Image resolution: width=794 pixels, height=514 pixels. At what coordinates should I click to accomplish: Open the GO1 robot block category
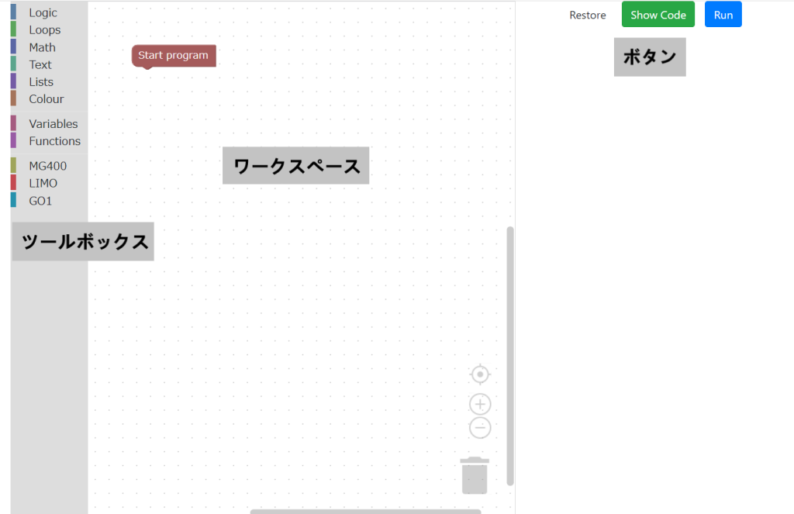(40, 200)
